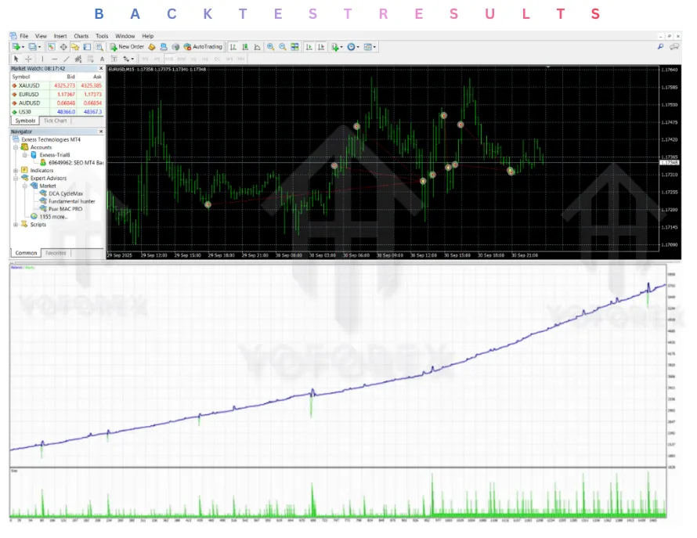The height and width of the screenshot is (538, 697).
Task: Open the Charts menu
Action: point(81,36)
